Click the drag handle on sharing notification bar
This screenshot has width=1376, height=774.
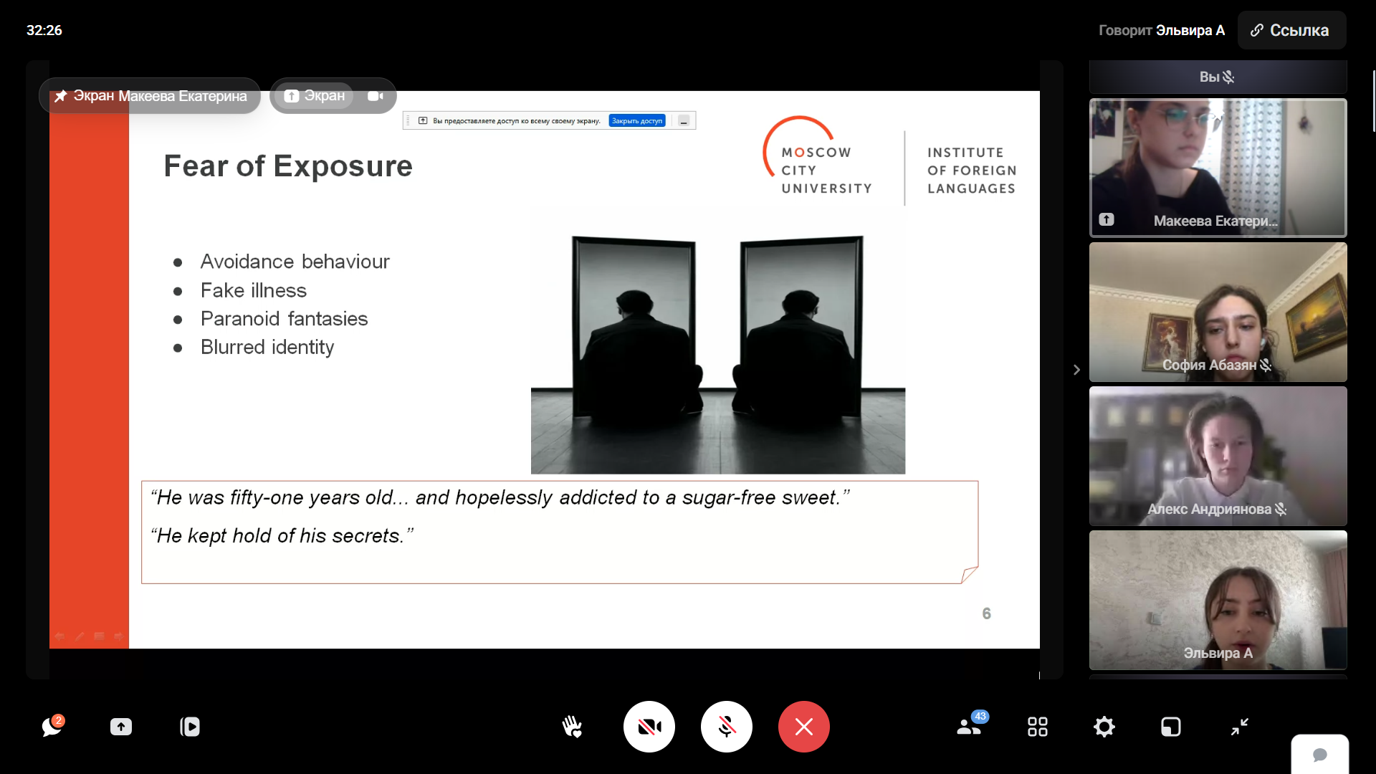coord(408,120)
